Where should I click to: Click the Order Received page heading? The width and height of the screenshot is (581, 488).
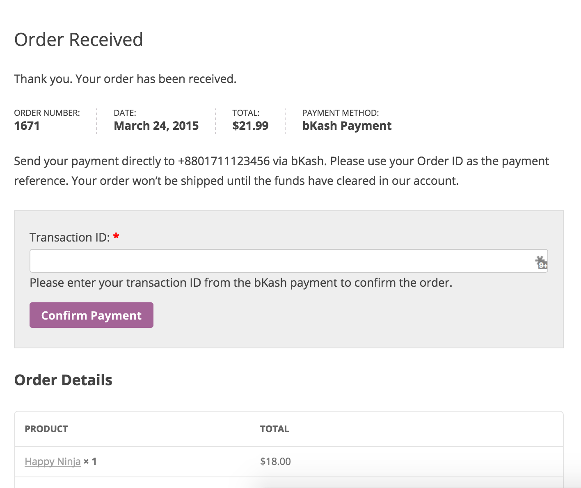point(78,40)
